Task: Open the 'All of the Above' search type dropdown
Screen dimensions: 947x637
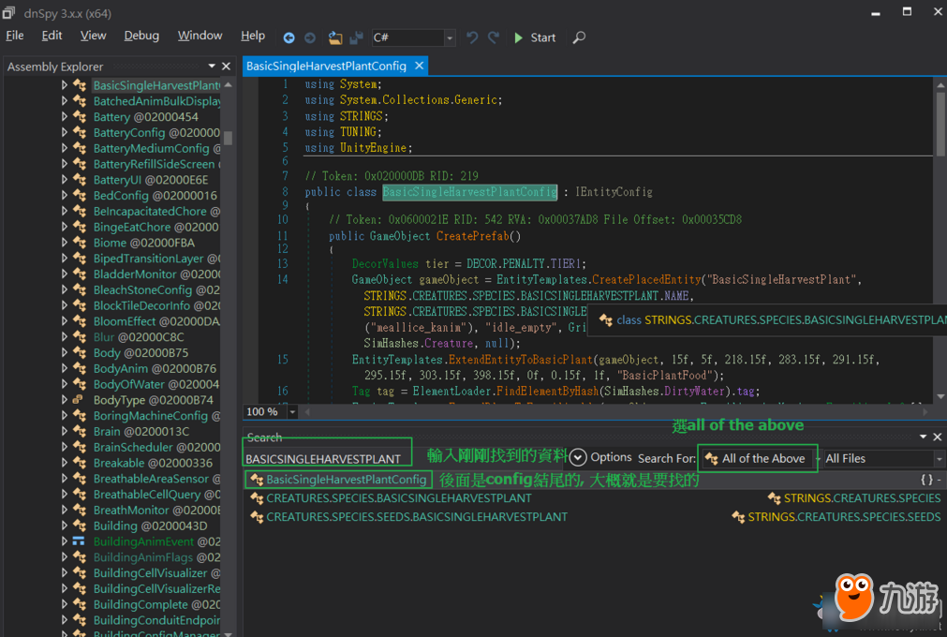Action: pyautogui.click(x=759, y=458)
